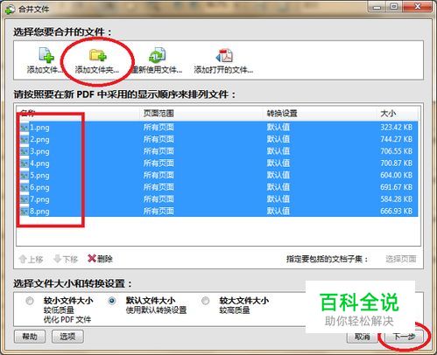Select the default file size (默认文件大小) radio
Screen dimensions: 437x355
112,301
